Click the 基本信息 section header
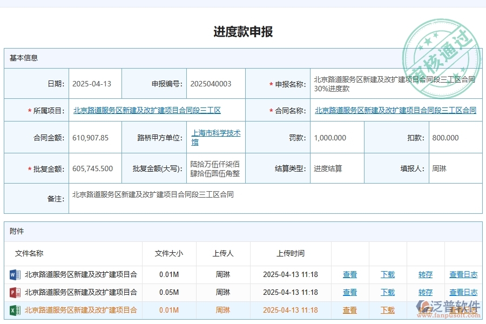 click(22, 58)
